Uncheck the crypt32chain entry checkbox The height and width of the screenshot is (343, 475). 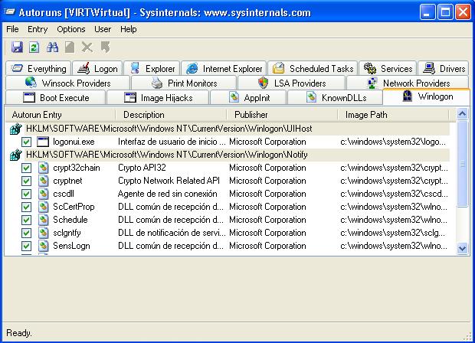point(26,168)
